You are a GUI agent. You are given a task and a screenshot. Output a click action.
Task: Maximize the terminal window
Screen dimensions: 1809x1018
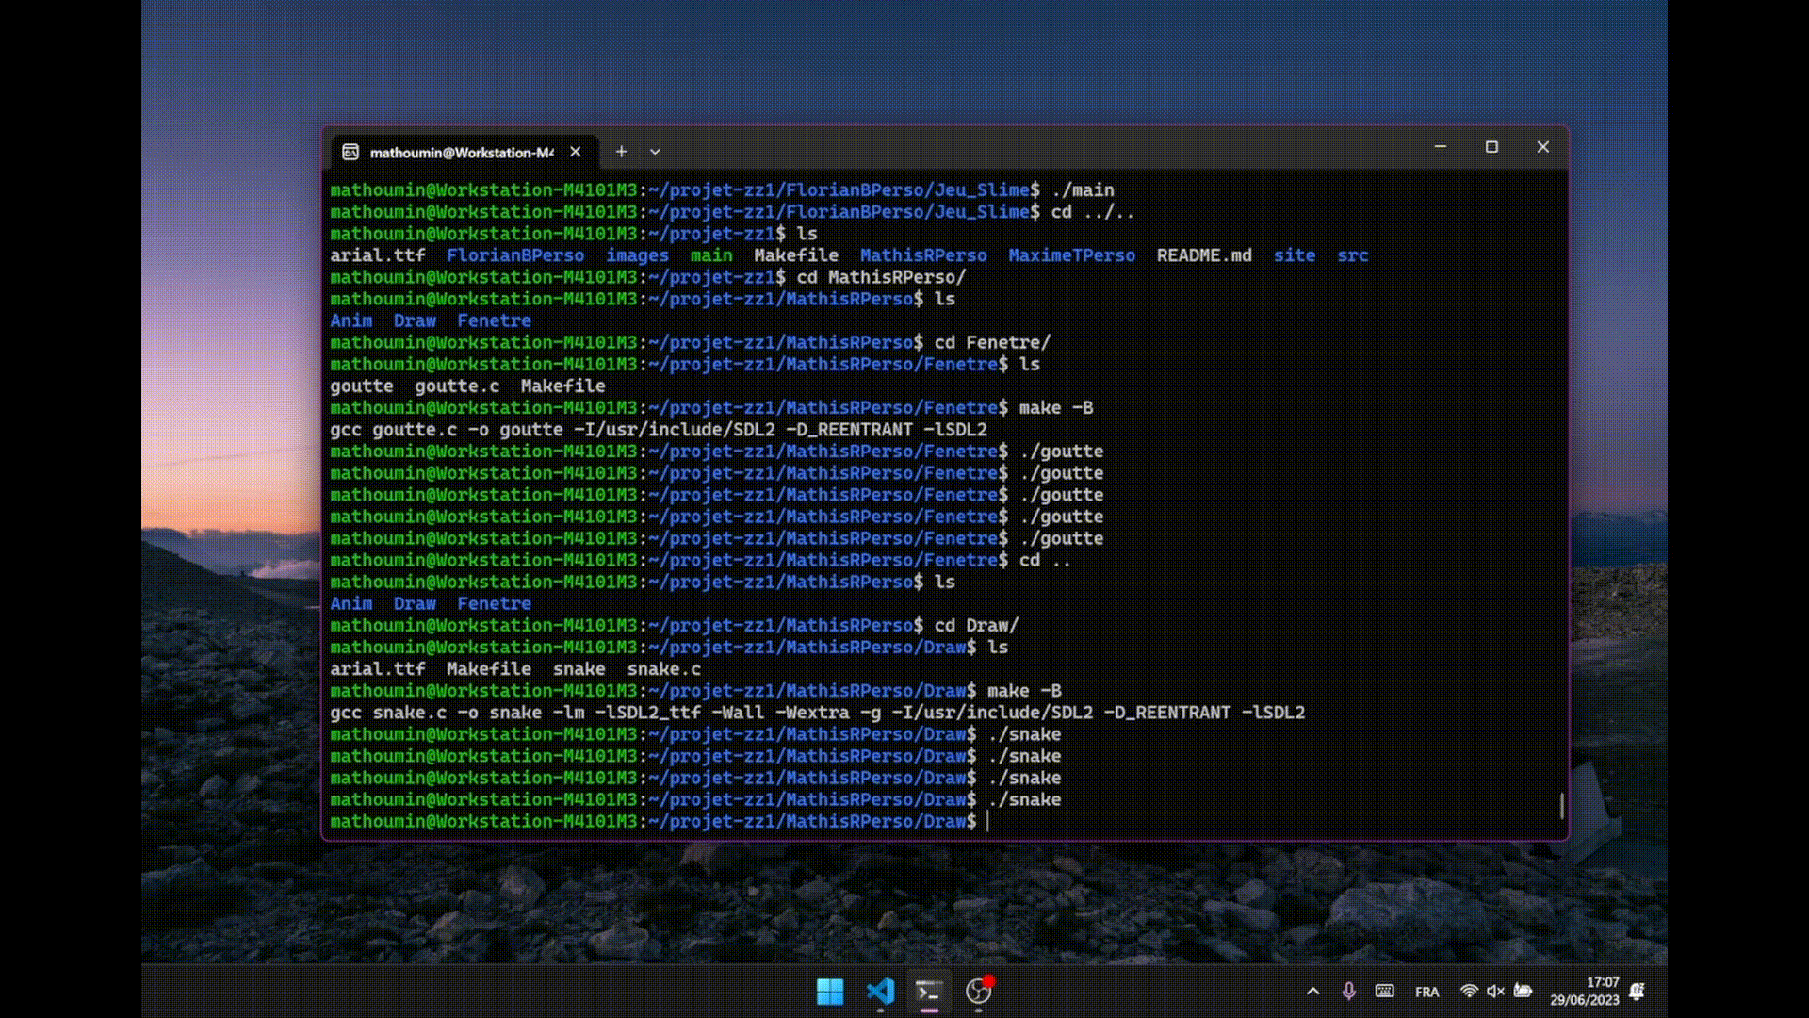tap(1491, 147)
